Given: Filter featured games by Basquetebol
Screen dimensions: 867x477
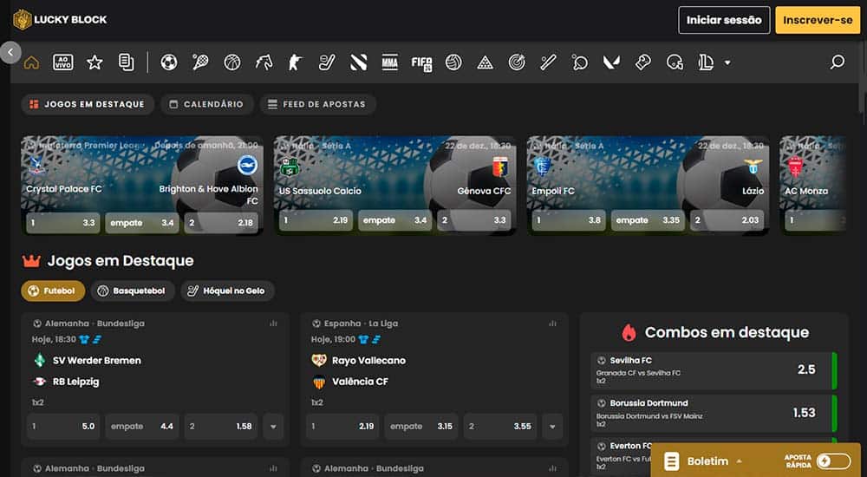Looking at the screenshot, I should 133,291.
